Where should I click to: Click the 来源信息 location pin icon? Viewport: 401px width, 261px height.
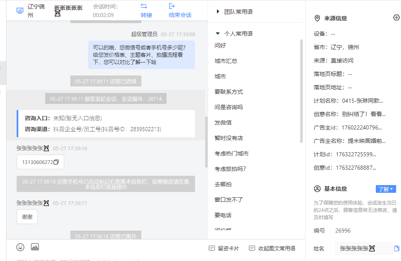click(317, 18)
